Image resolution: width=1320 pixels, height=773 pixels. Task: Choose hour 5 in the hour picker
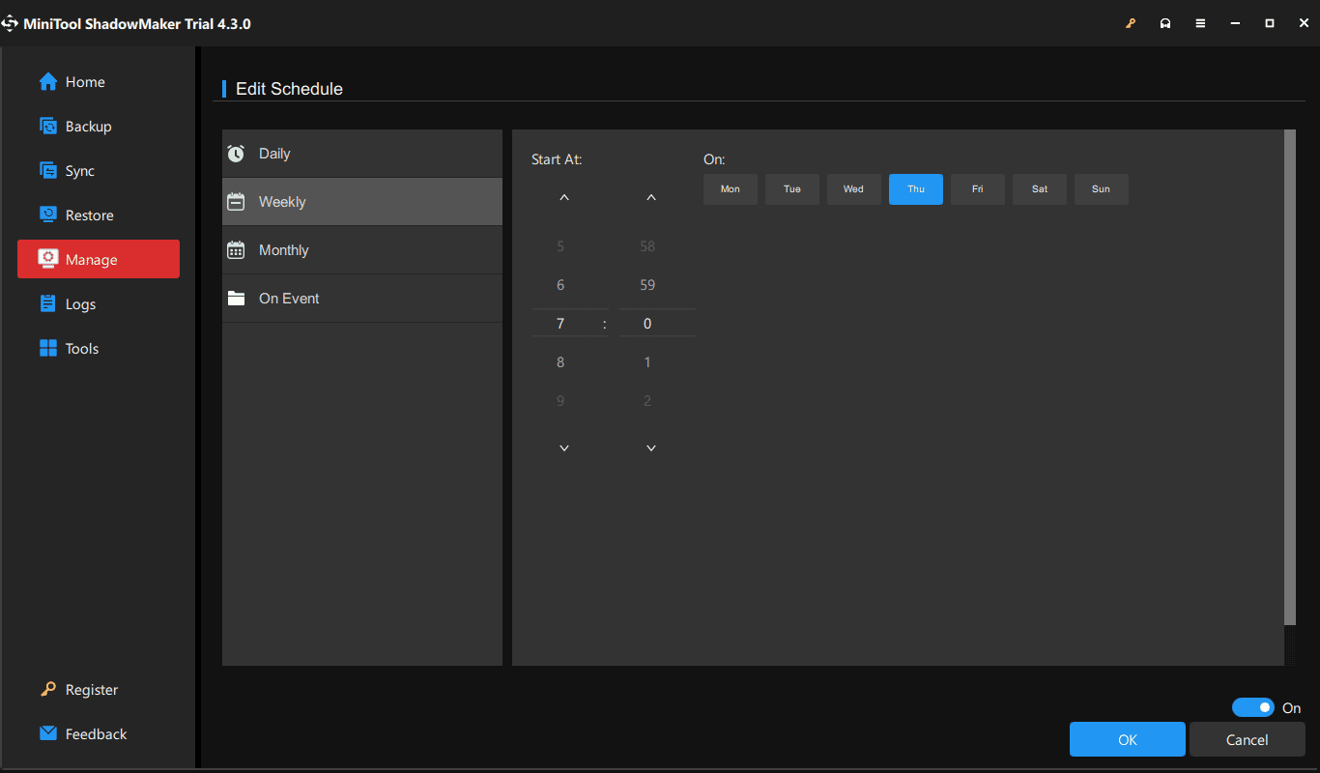[x=560, y=246]
